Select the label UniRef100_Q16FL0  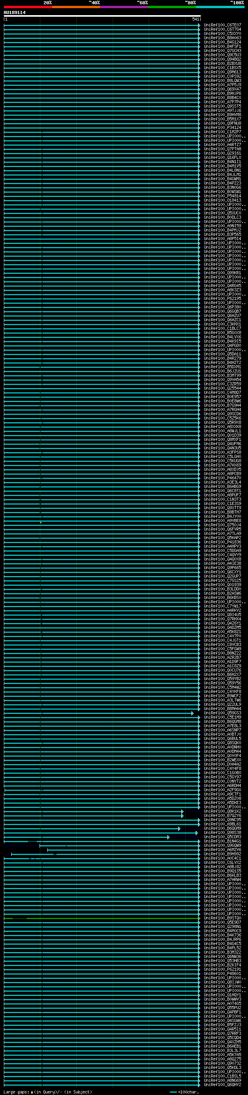pos(222,157)
